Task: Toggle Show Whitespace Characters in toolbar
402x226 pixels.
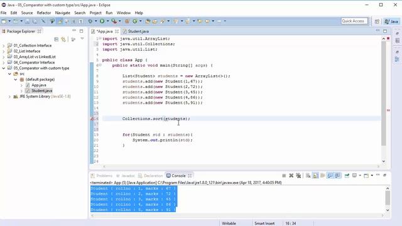Action: pos(81,21)
